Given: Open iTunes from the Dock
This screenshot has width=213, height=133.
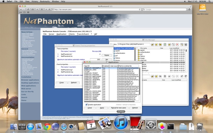Looking at the screenshot, I should coord(121,123).
